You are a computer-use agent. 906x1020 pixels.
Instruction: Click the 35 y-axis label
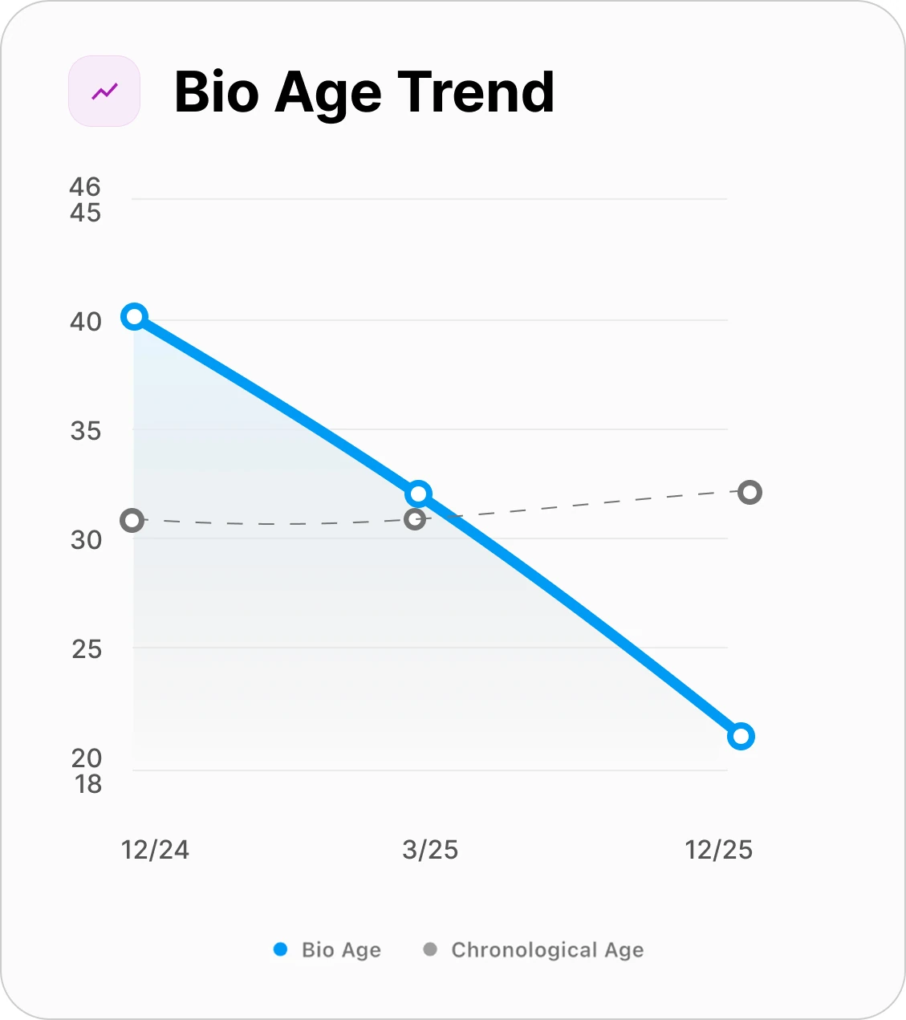coord(86,431)
